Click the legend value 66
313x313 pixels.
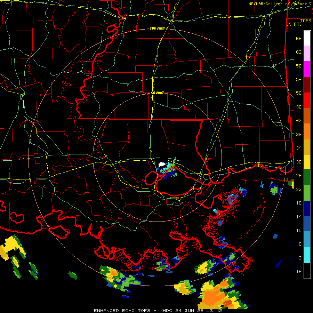point(299,39)
